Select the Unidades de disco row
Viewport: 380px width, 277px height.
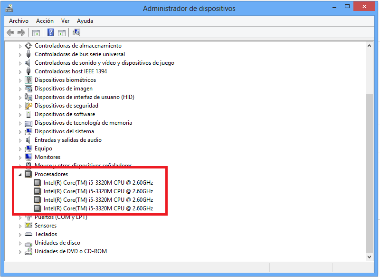(x=57, y=243)
